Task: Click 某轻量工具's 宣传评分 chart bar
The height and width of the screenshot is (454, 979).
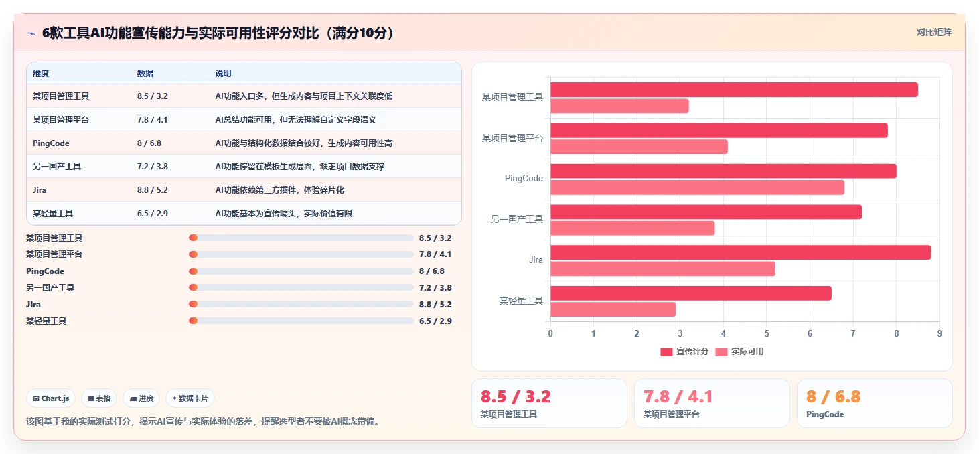Action: pos(691,293)
